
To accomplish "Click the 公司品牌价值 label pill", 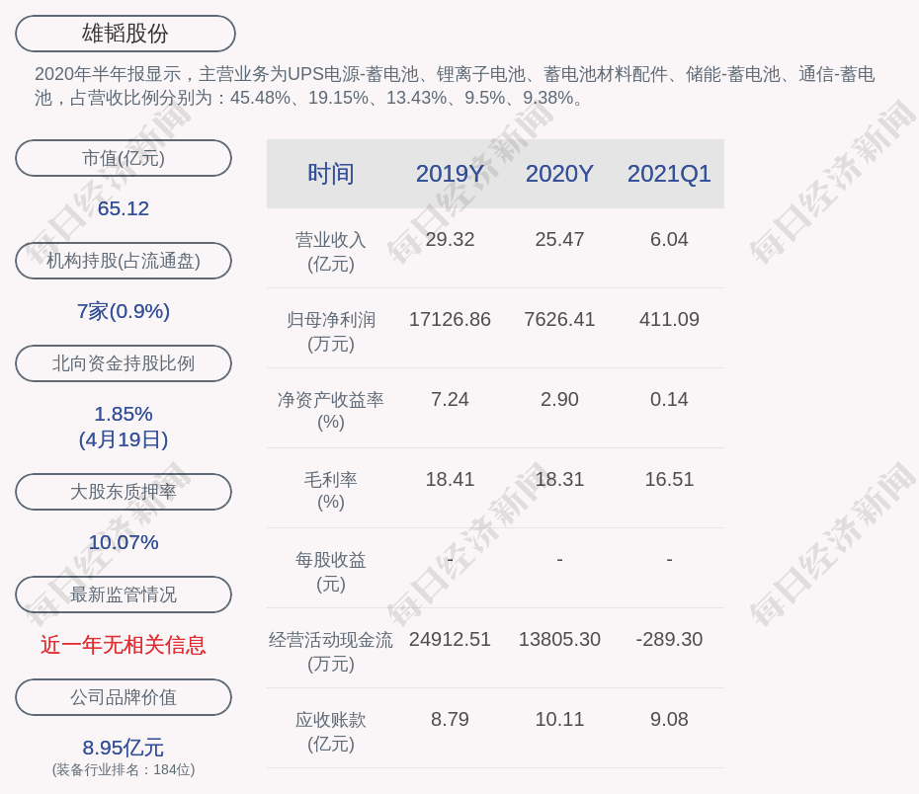I will (124, 697).
